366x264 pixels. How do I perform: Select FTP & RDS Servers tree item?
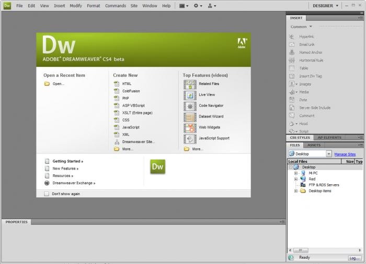(x=324, y=185)
